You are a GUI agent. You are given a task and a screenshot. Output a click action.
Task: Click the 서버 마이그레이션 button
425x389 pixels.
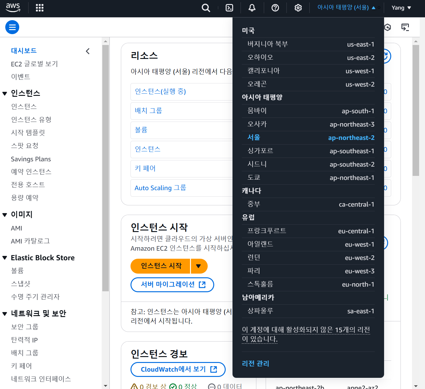(x=172, y=284)
